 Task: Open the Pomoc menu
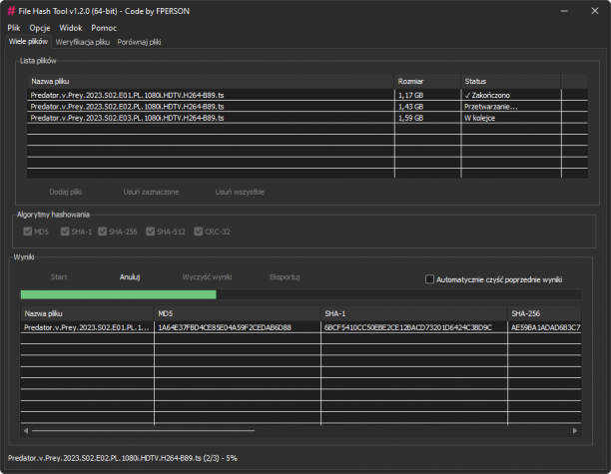pos(104,28)
